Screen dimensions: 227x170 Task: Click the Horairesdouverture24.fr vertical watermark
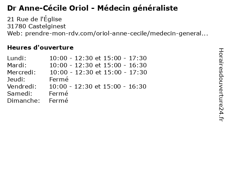221,85
